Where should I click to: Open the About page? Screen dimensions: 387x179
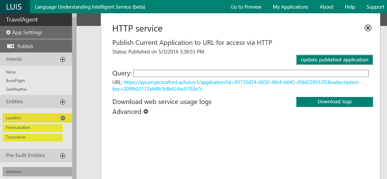[326, 7]
